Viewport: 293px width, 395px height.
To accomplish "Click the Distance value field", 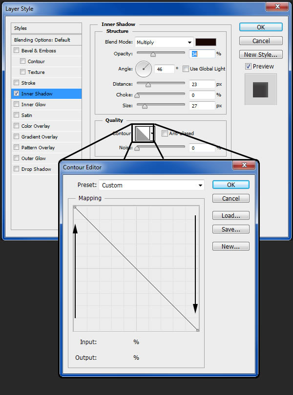I will [x=202, y=84].
